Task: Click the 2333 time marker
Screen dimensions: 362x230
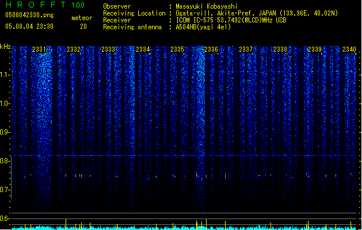Action: coord(108,49)
